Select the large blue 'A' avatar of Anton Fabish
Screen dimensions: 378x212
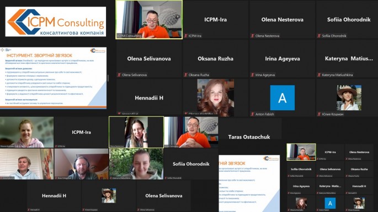283,97
